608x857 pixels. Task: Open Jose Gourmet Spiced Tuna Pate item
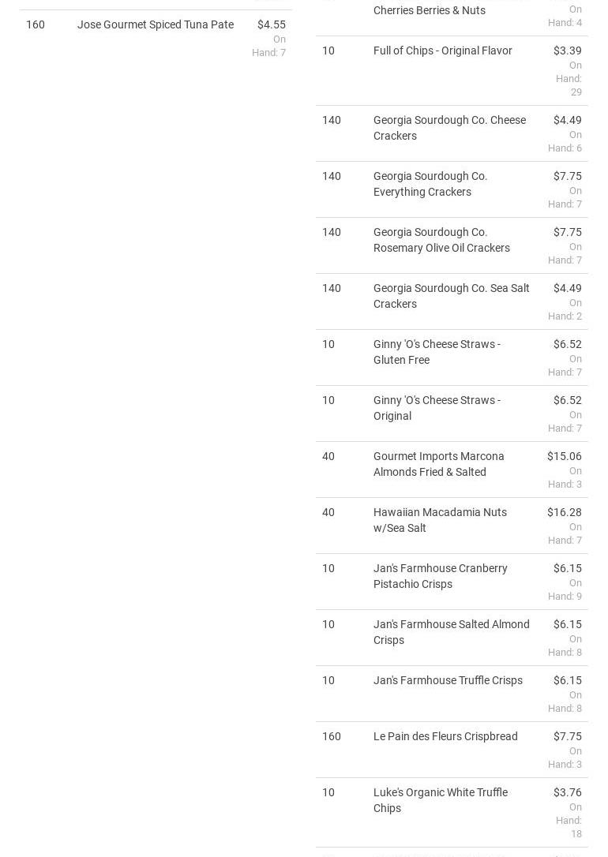pos(155,24)
